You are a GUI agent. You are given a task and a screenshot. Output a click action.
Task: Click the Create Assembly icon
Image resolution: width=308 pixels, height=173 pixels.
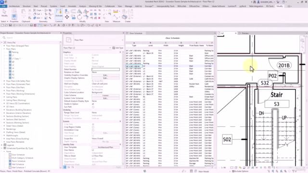pyautogui.click(x=124, y=17)
